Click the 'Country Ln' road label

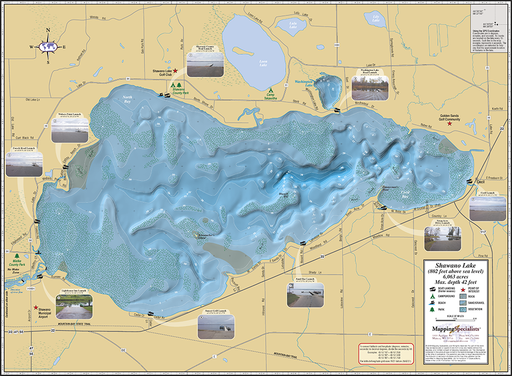[439, 216]
